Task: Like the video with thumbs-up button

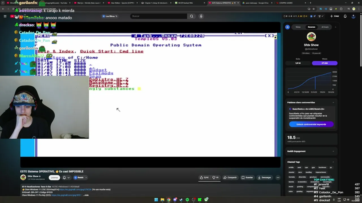Action: click(204, 178)
